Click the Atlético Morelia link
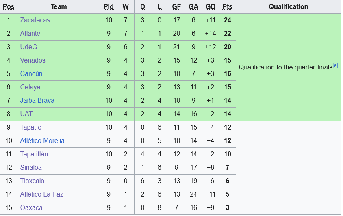Image resolution: width=343 pixels, height=216 pixels. [x=42, y=141]
